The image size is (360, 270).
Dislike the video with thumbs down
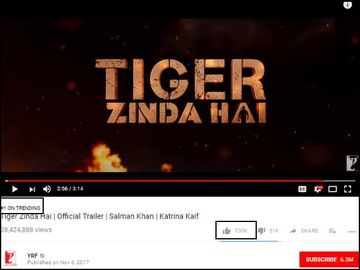[x=268, y=231]
